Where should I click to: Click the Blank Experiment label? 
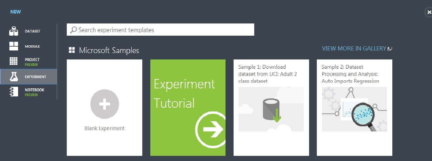pyautogui.click(x=105, y=128)
